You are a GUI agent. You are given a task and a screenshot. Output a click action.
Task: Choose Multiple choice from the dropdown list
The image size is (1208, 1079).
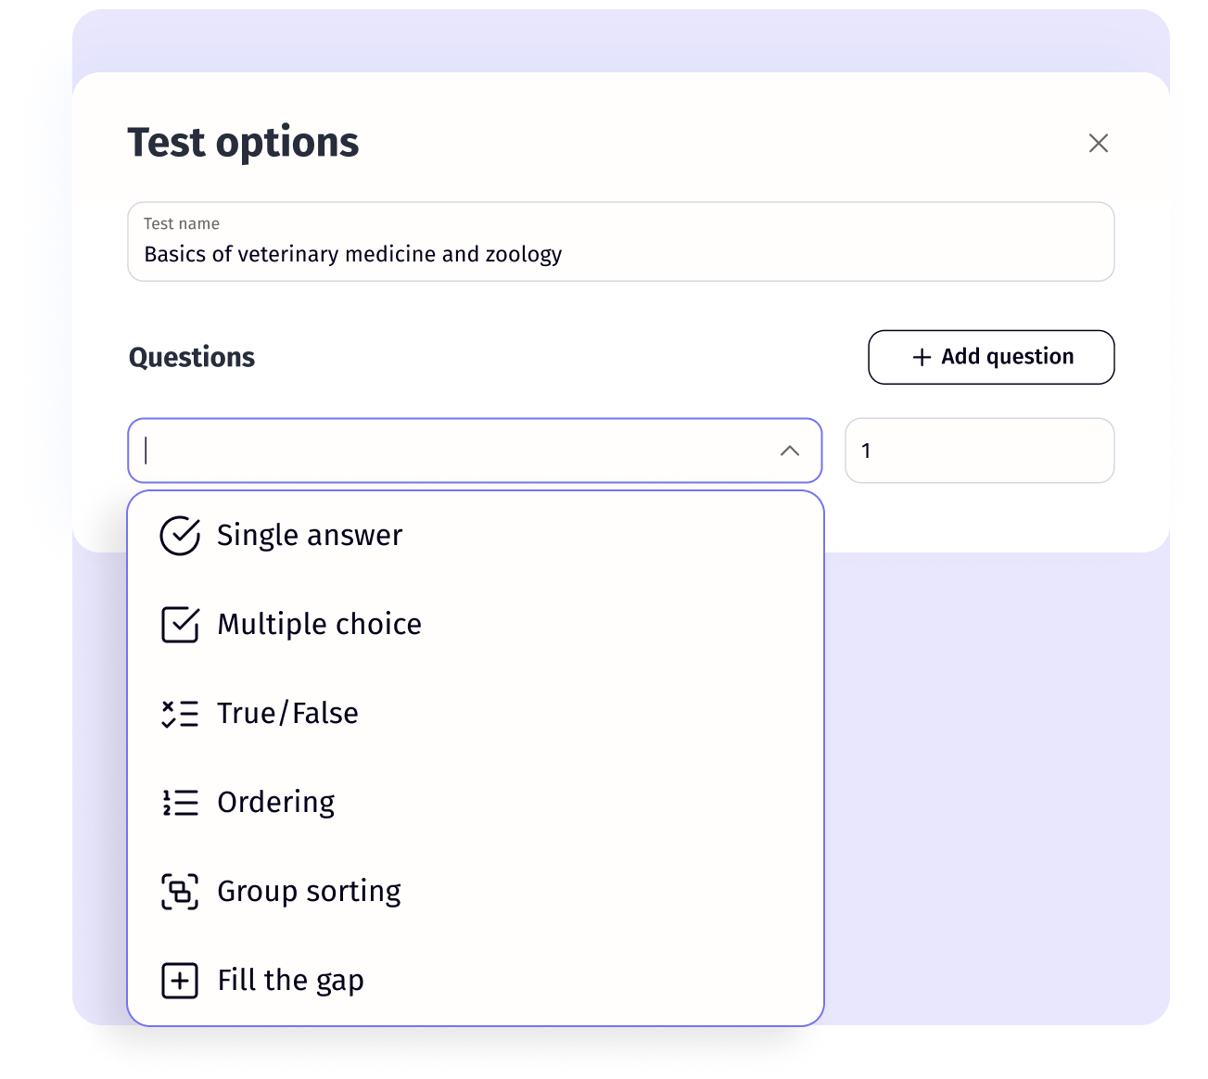(x=319, y=624)
